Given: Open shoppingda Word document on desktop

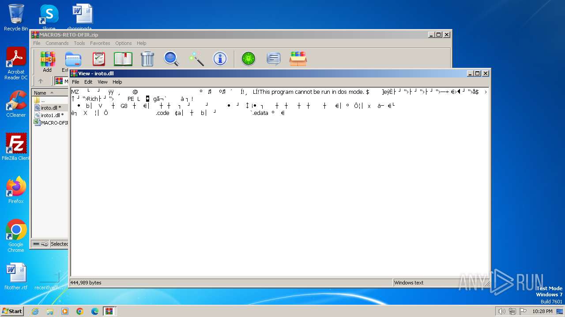Looking at the screenshot, I should click(82, 18).
